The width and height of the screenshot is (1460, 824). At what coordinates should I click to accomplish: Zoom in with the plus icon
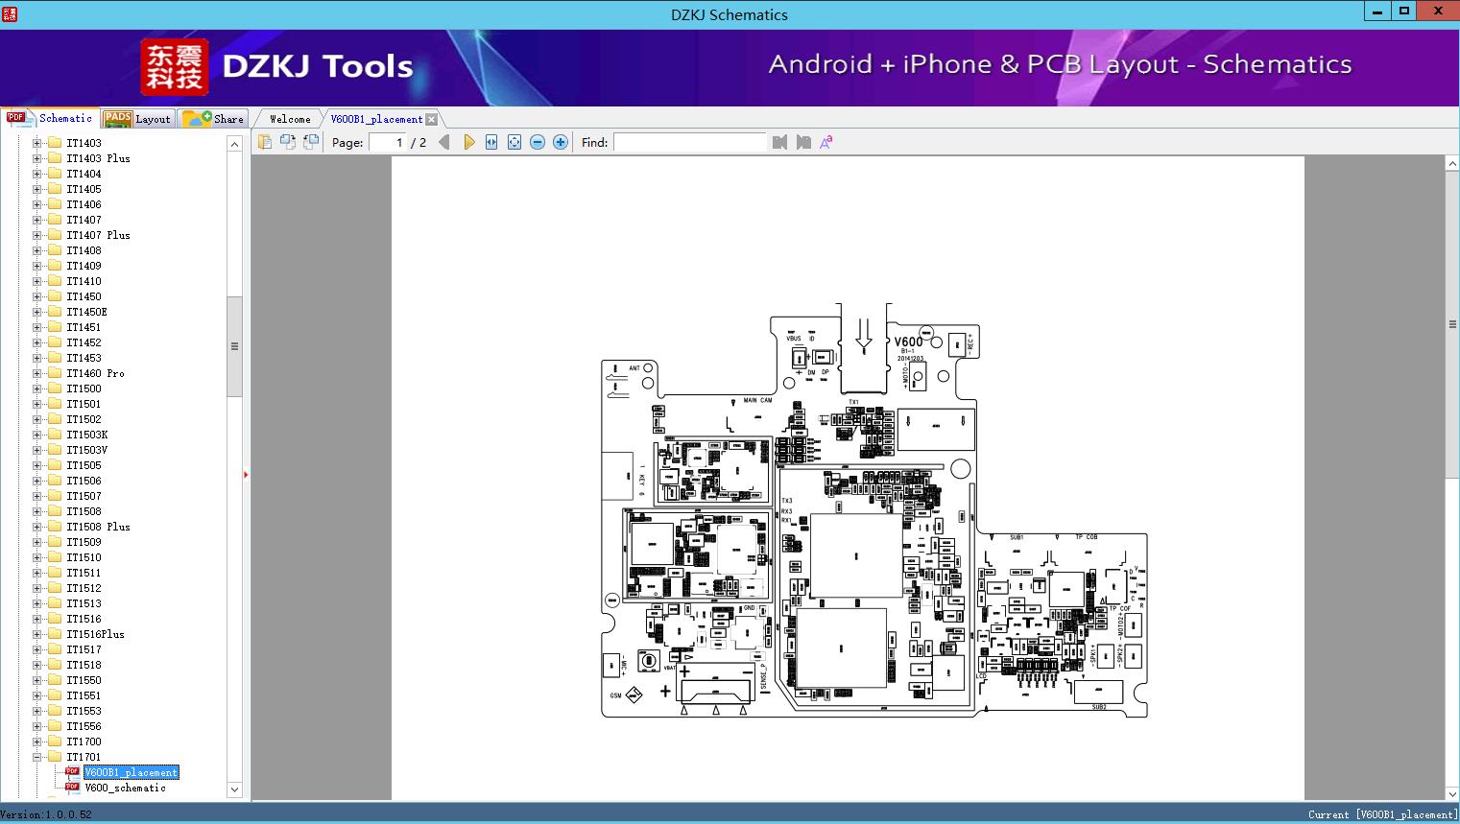[561, 142]
